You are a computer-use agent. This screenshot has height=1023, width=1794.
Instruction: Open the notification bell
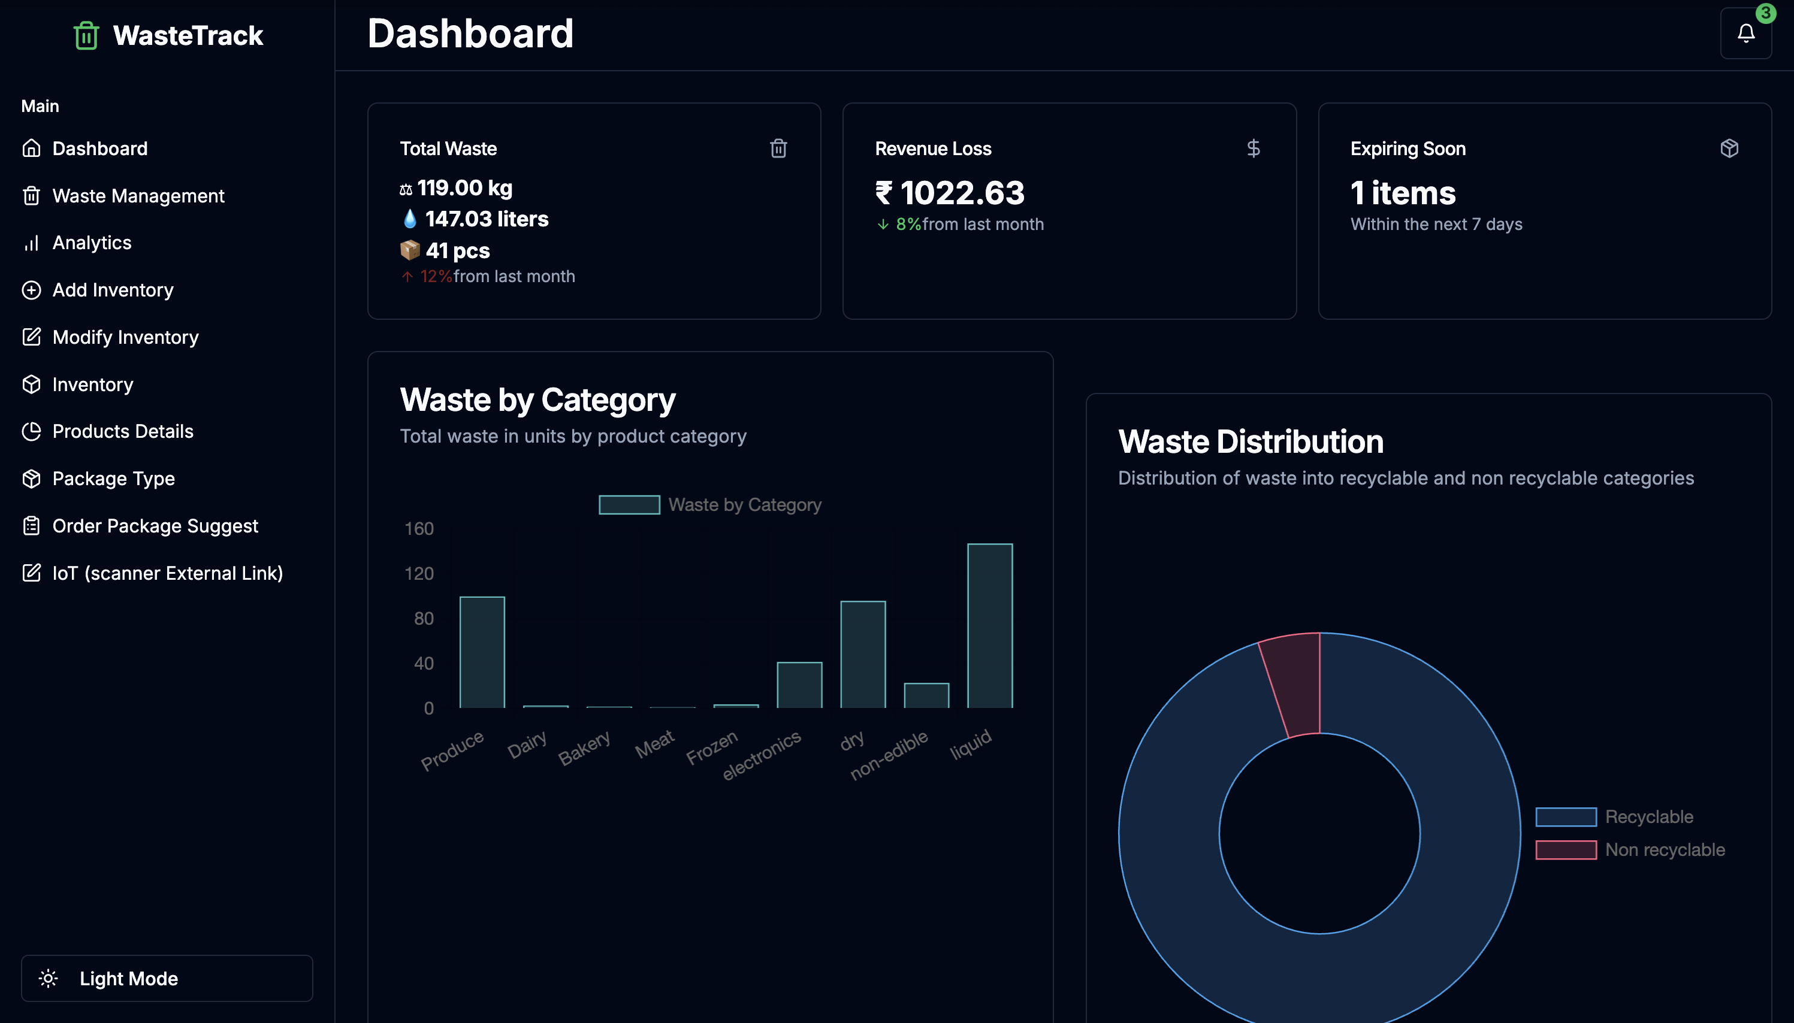coord(1746,32)
